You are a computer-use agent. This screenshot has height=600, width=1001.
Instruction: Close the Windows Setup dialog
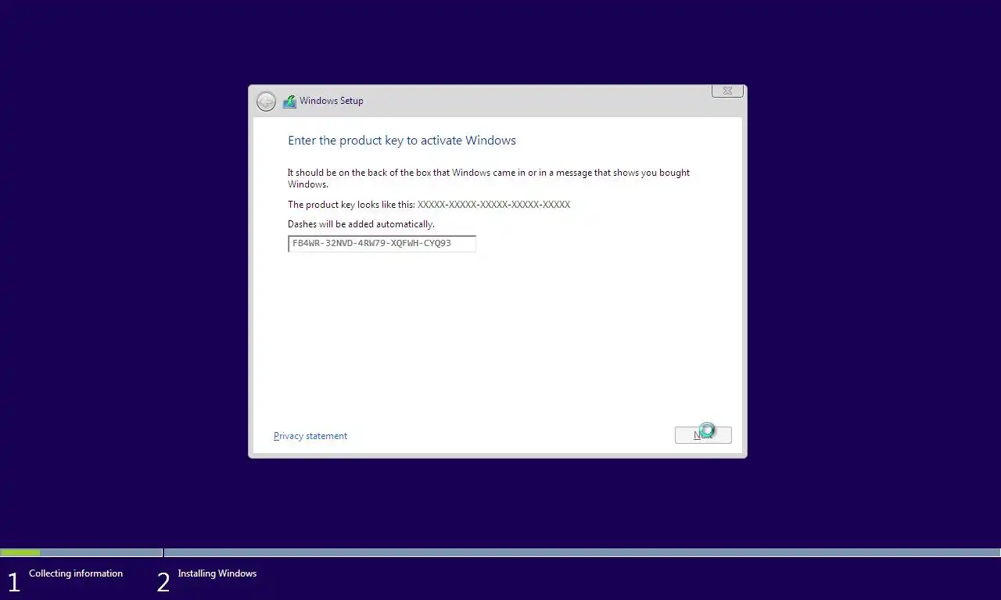[727, 91]
